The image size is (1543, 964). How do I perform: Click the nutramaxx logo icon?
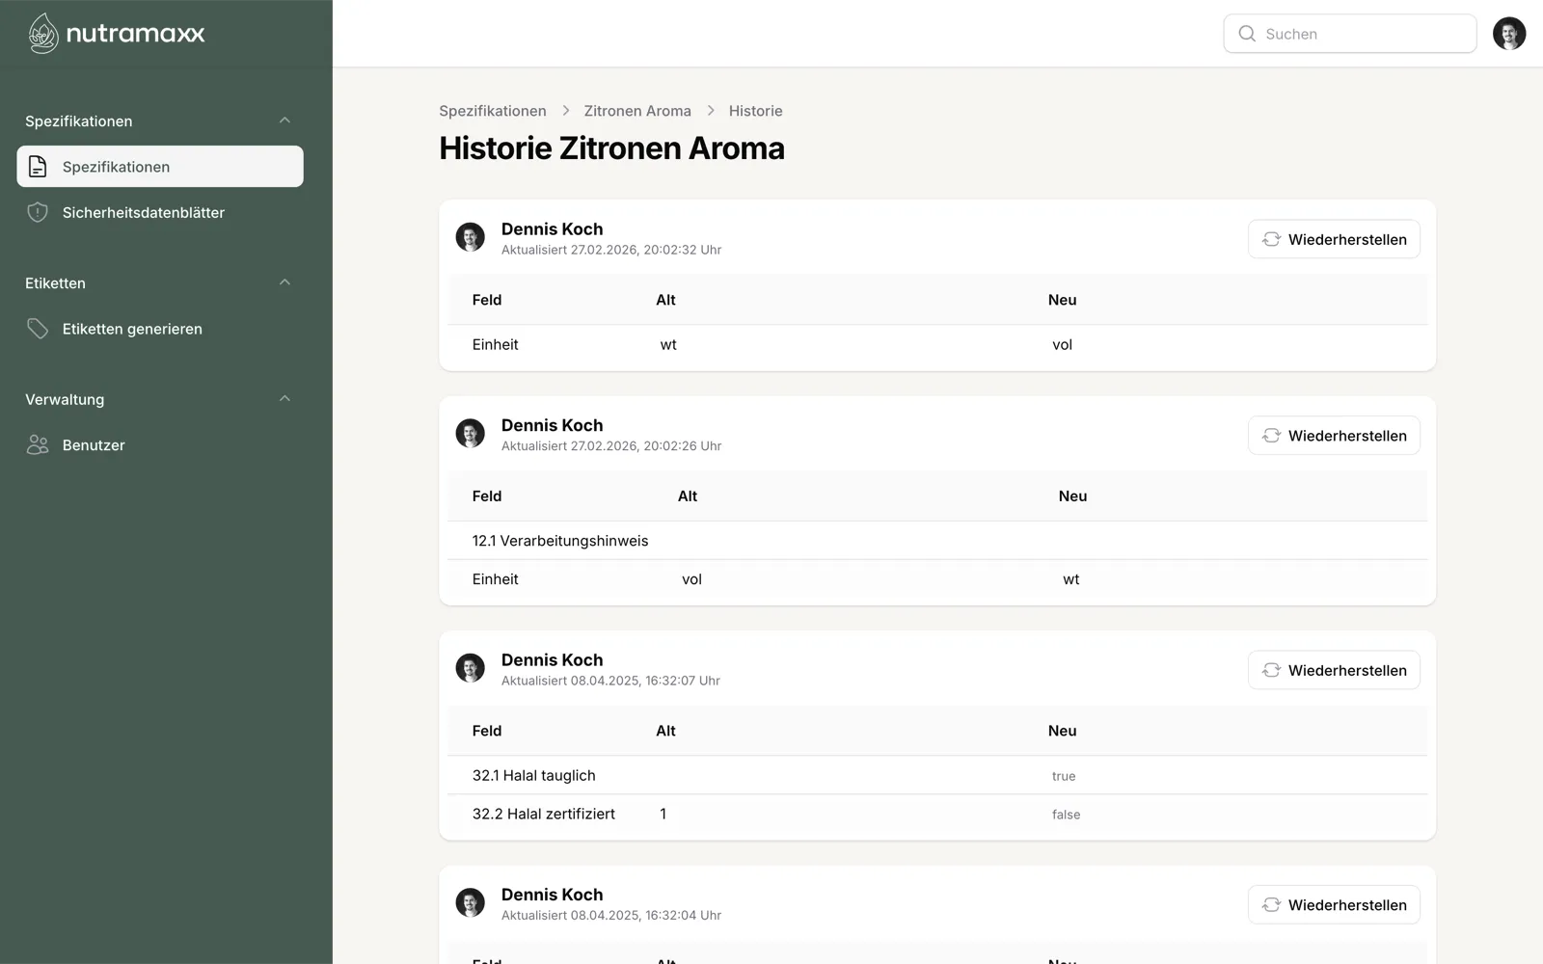[43, 34]
